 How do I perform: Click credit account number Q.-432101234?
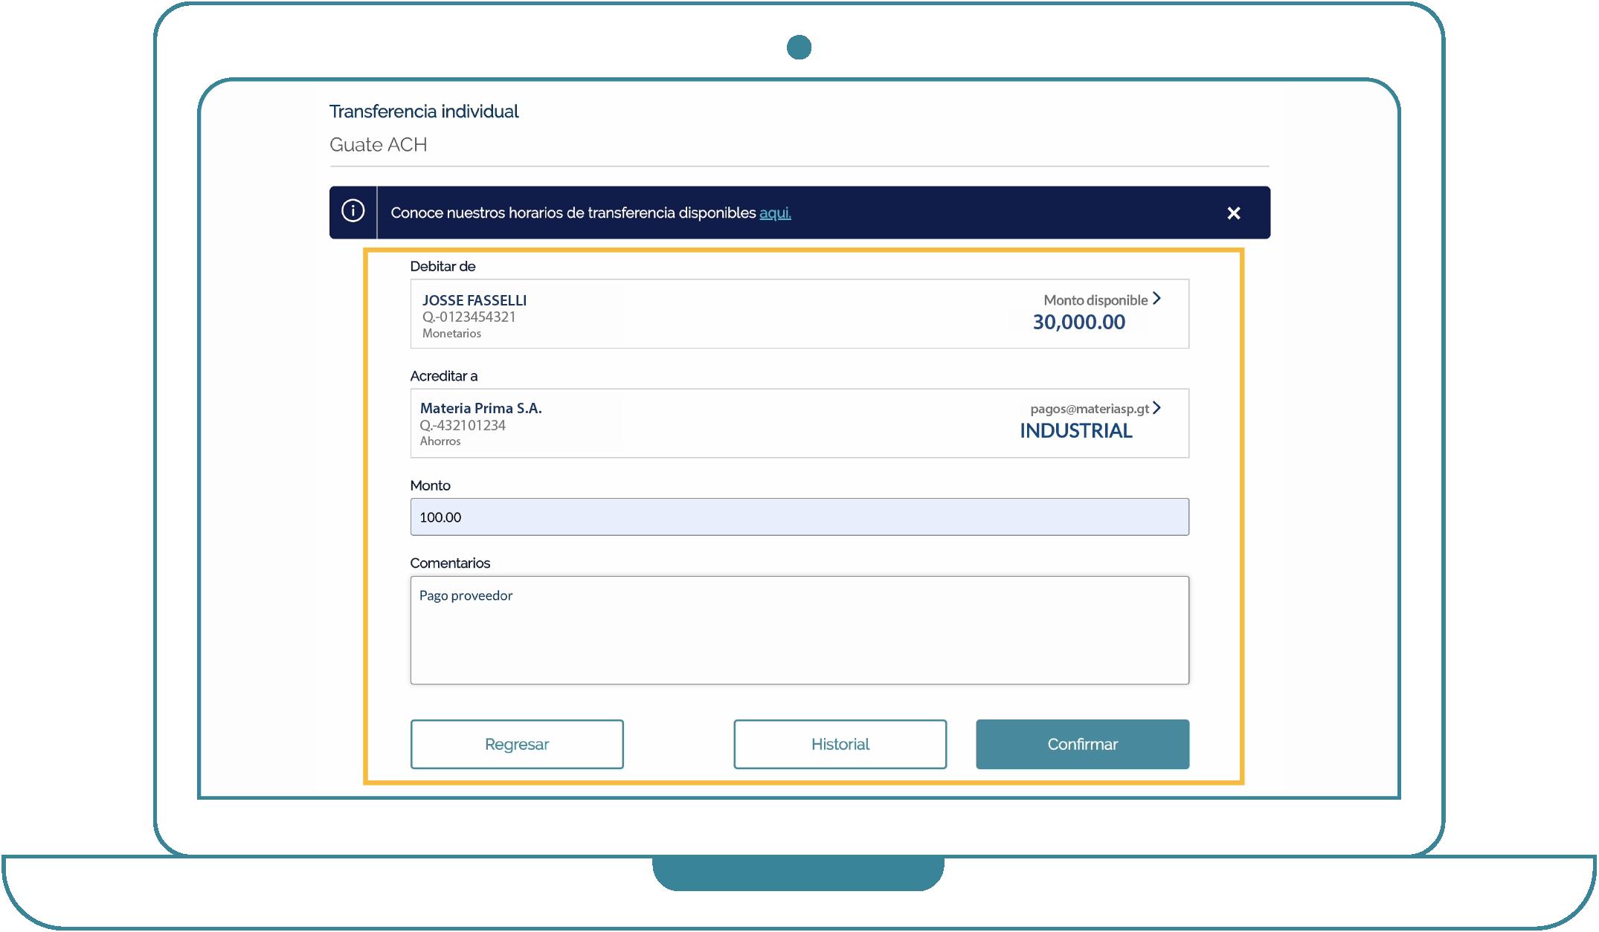(463, 426)
